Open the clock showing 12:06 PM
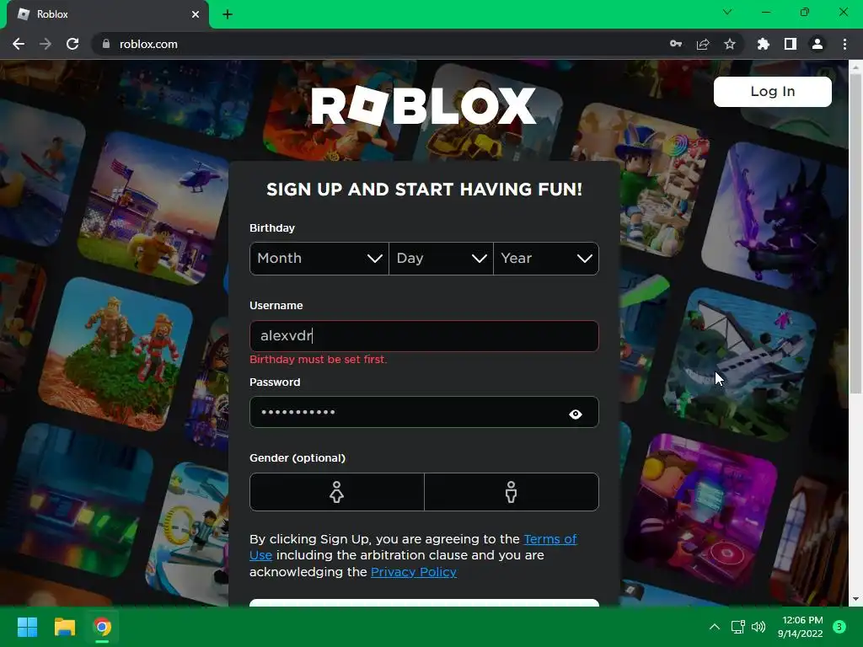Image resolution: width=863 pixels, height=647 pixels. [801, 627]
